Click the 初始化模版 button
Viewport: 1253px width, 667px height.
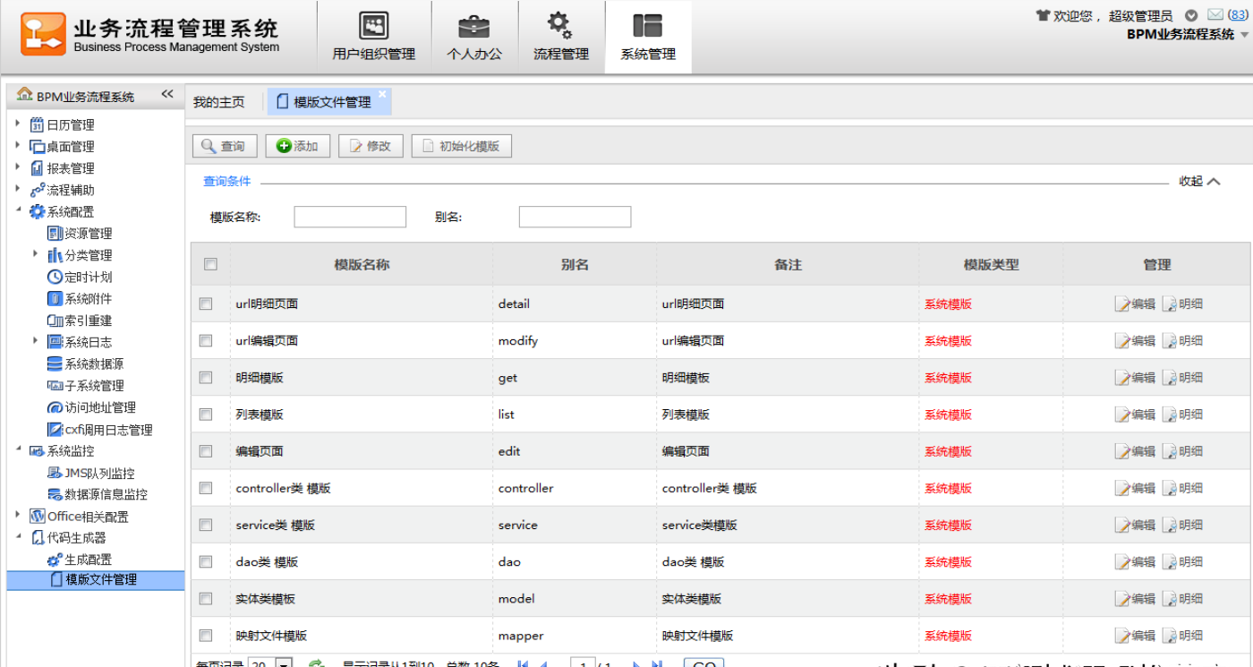(461, 146)
